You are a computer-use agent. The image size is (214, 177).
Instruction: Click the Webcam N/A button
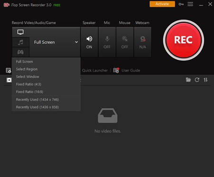pyautogui.click(x=142, y=42)
